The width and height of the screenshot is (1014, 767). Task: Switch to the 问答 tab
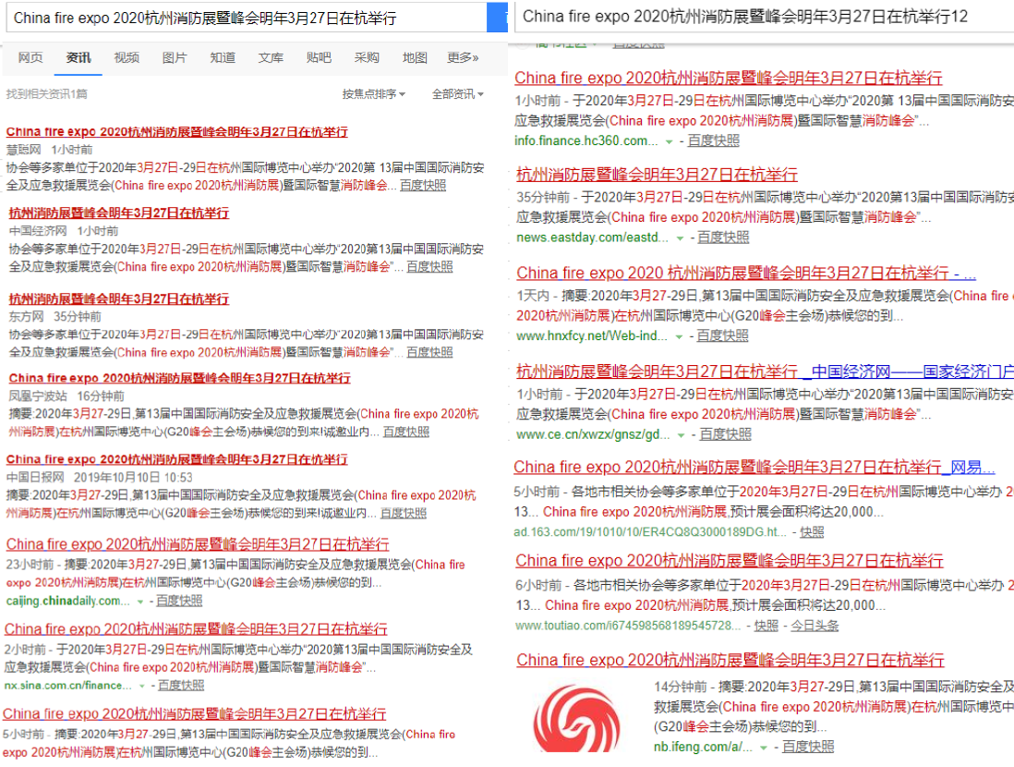(222, 56)
